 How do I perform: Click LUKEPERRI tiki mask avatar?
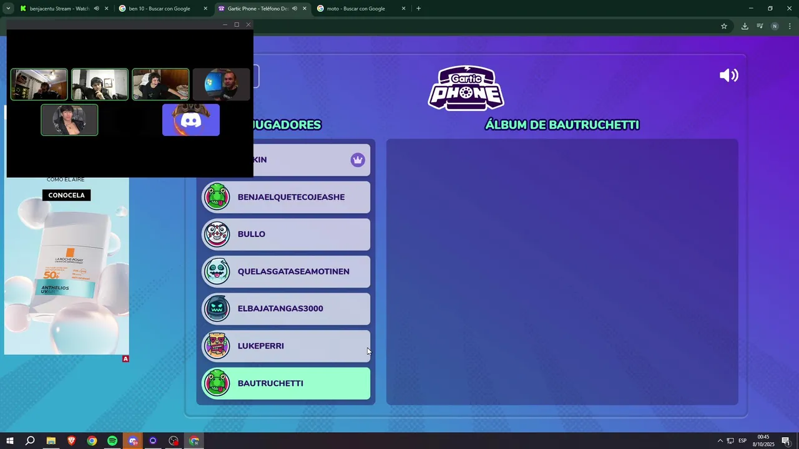(x=217, y=346)
